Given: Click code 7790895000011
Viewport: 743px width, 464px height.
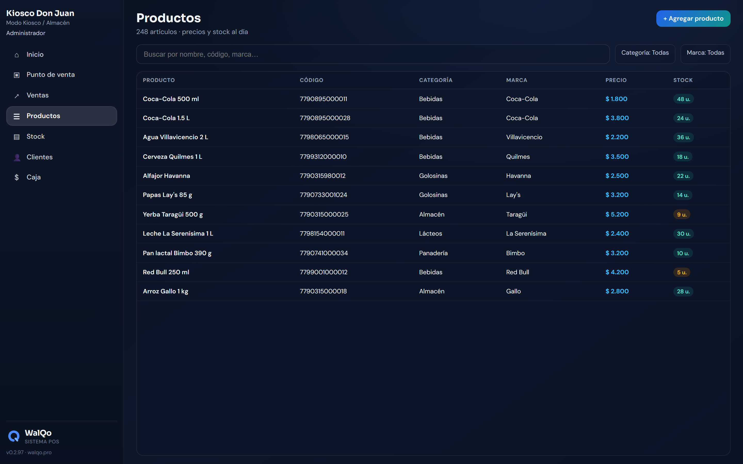Looking at the screenshot, I should (x=323, y=99).
